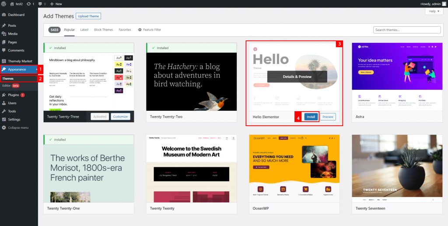Click the Upload Theme button
The width and height of the screenshot is (448, 226).
tap(88, 16)
